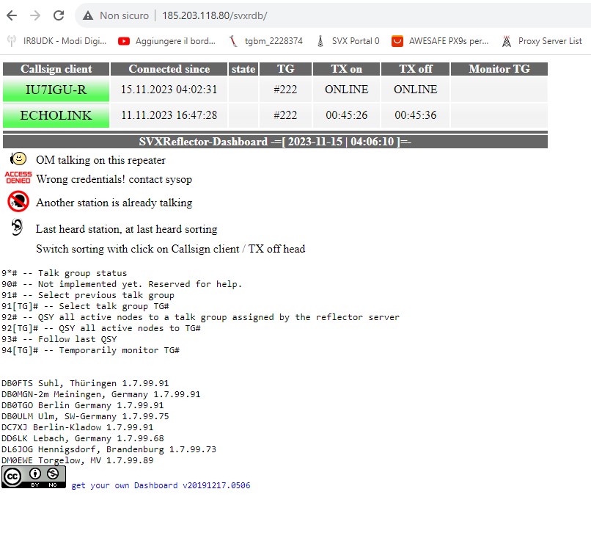The height and width of the screenshot is (533, 591).
Task: Open the AWESAFE PX9s bookmark
Action: pos(440,41)
